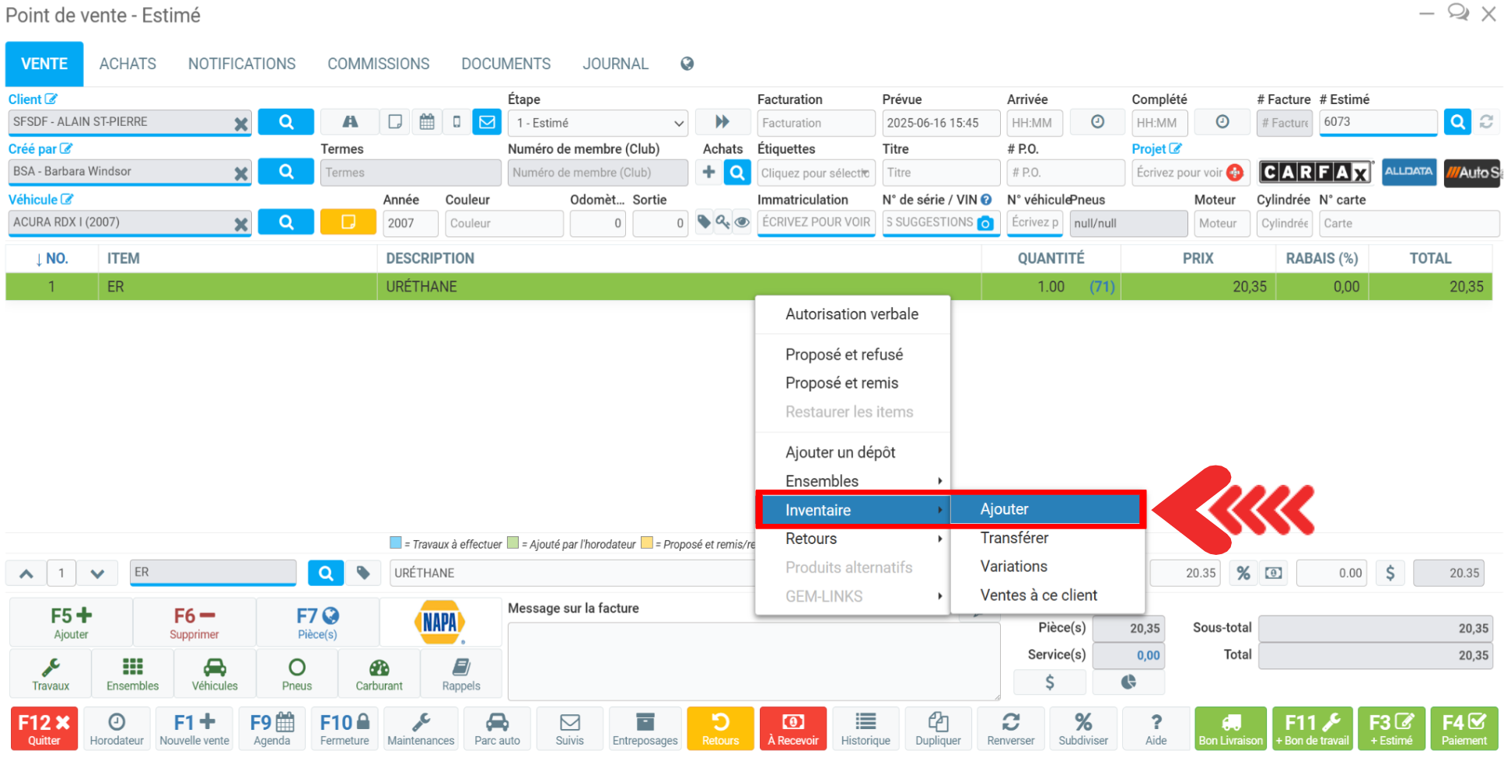Select Ajouter in the Inventaire submenu
This screenshot has width=1504, height=757.
point(1046,509)
